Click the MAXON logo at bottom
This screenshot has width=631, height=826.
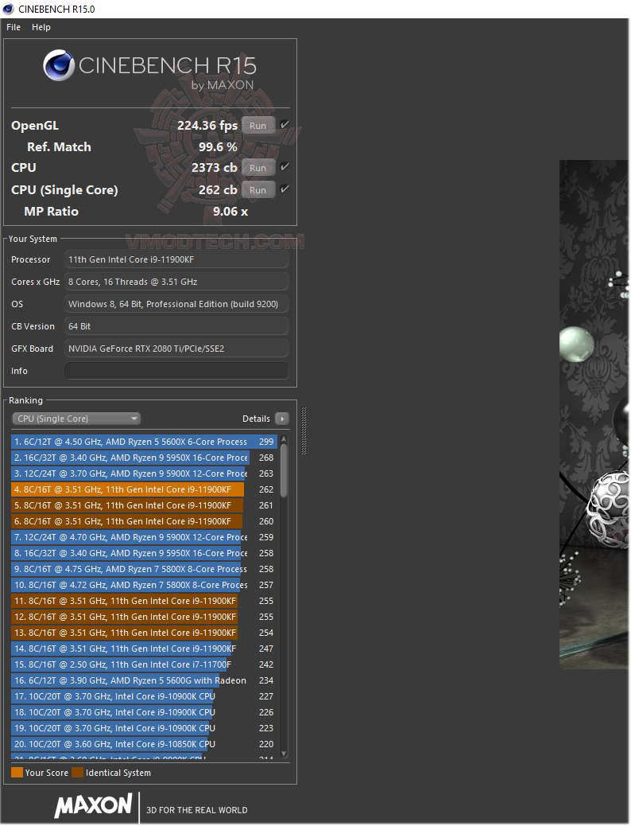point(93,805)
